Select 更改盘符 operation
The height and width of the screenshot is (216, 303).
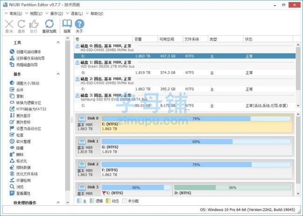pyautogui.click(x=20, y=115)
